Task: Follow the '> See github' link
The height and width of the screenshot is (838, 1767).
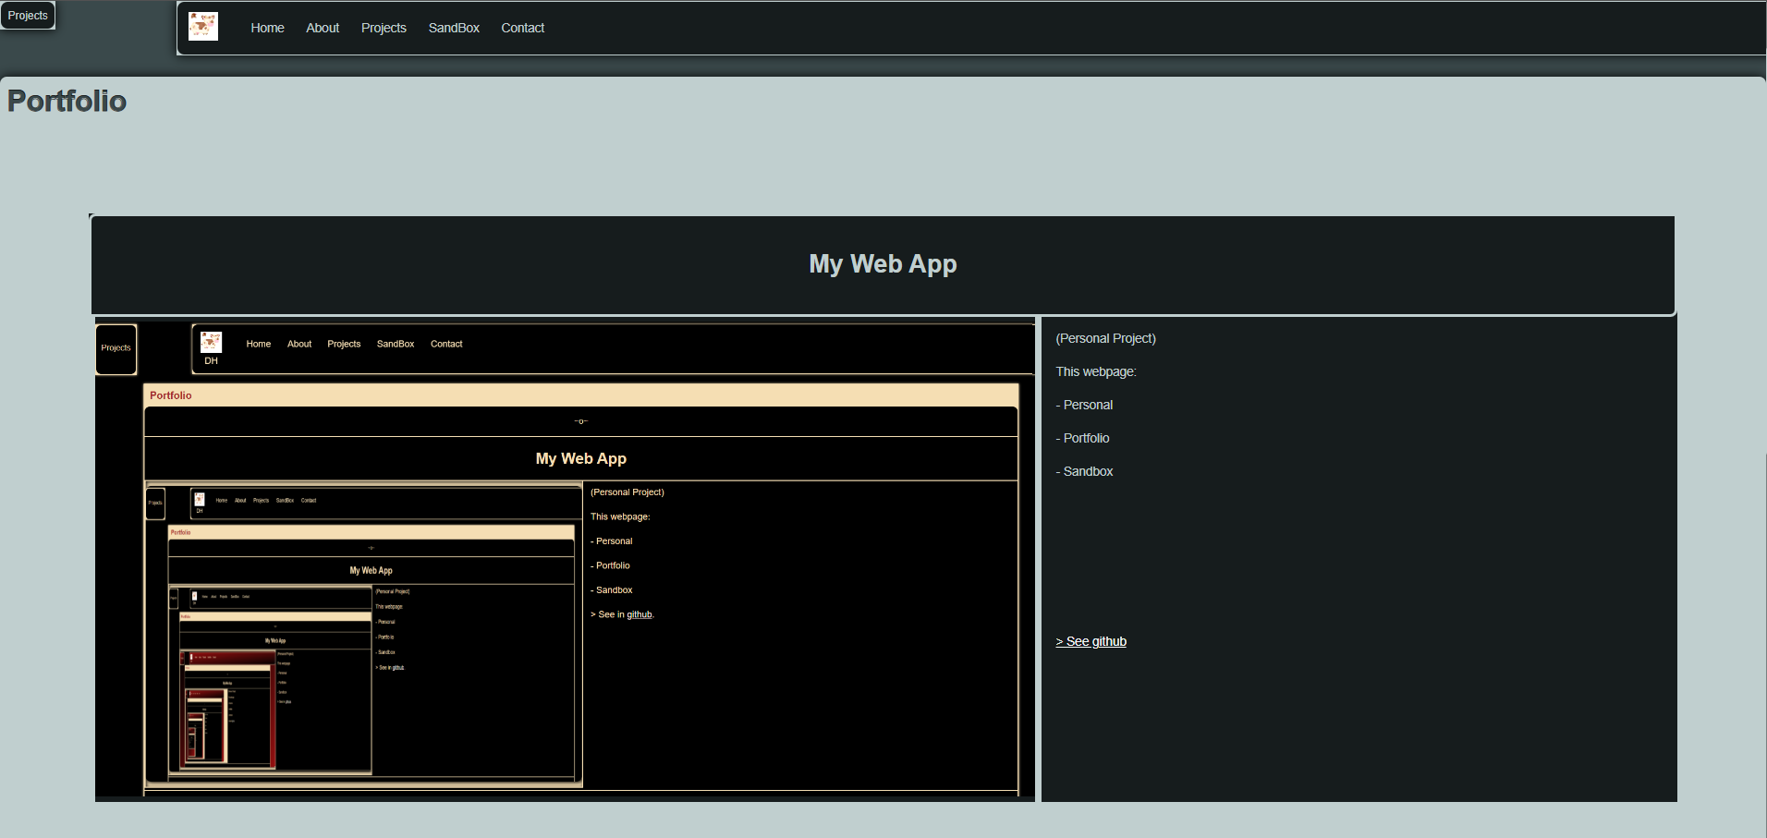Action: click(x=1091, y=641)
